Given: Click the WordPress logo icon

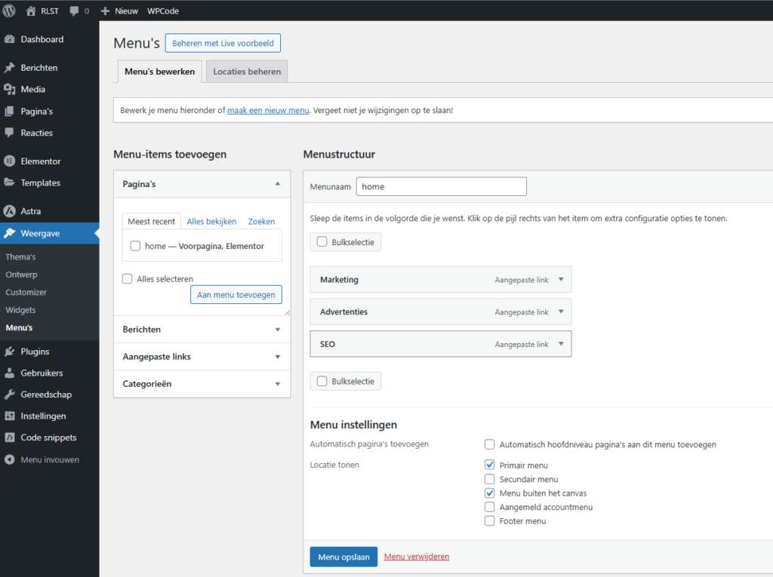Looking at the screenshot, I should (x=10, y=11).
